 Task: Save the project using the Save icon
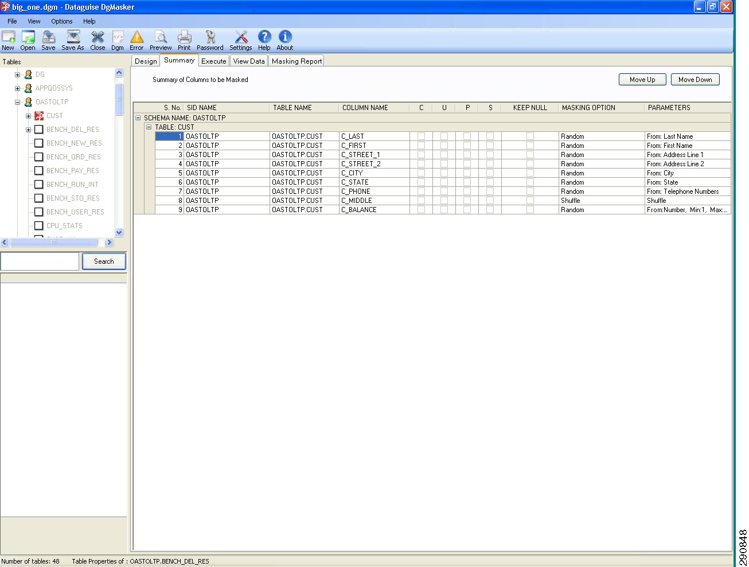49,40
